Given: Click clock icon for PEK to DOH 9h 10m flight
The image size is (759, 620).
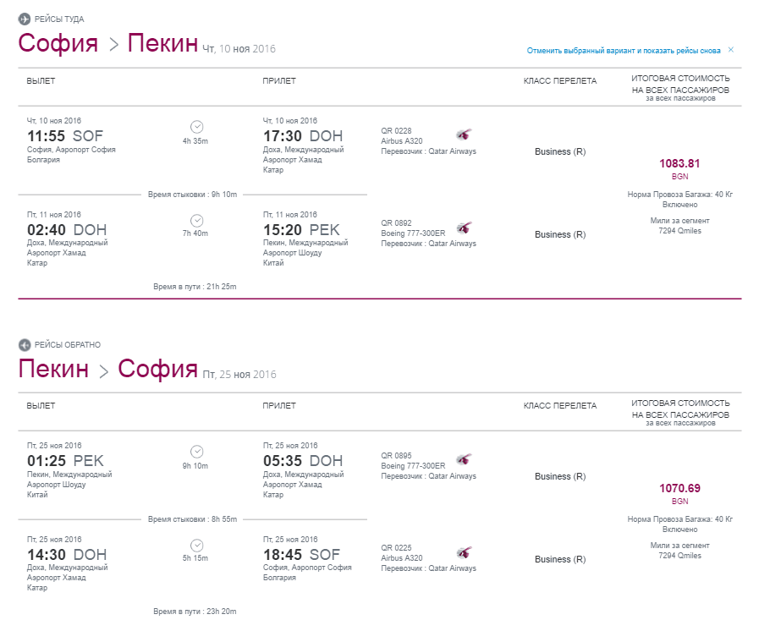Looking at the screenshot, I should (196, 452).
